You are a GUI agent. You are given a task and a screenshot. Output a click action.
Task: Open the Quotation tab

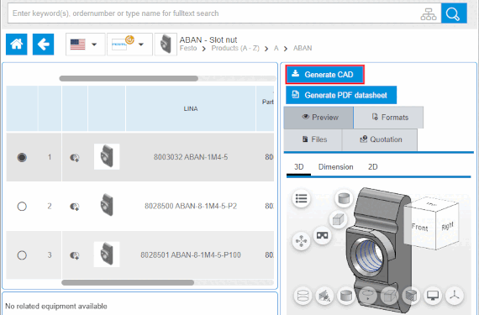[x=380, y=139]
